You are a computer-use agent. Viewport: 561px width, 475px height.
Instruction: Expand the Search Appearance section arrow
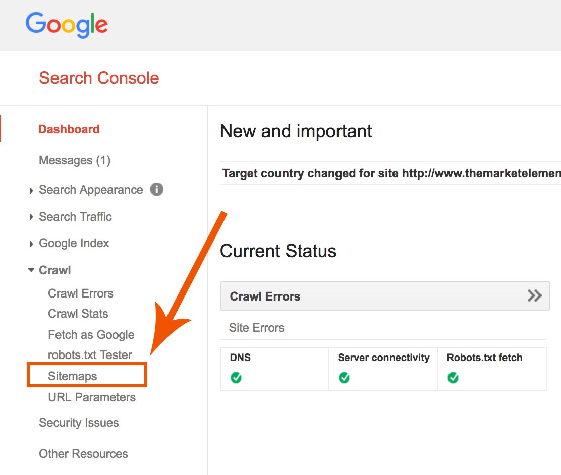[31, 190]
